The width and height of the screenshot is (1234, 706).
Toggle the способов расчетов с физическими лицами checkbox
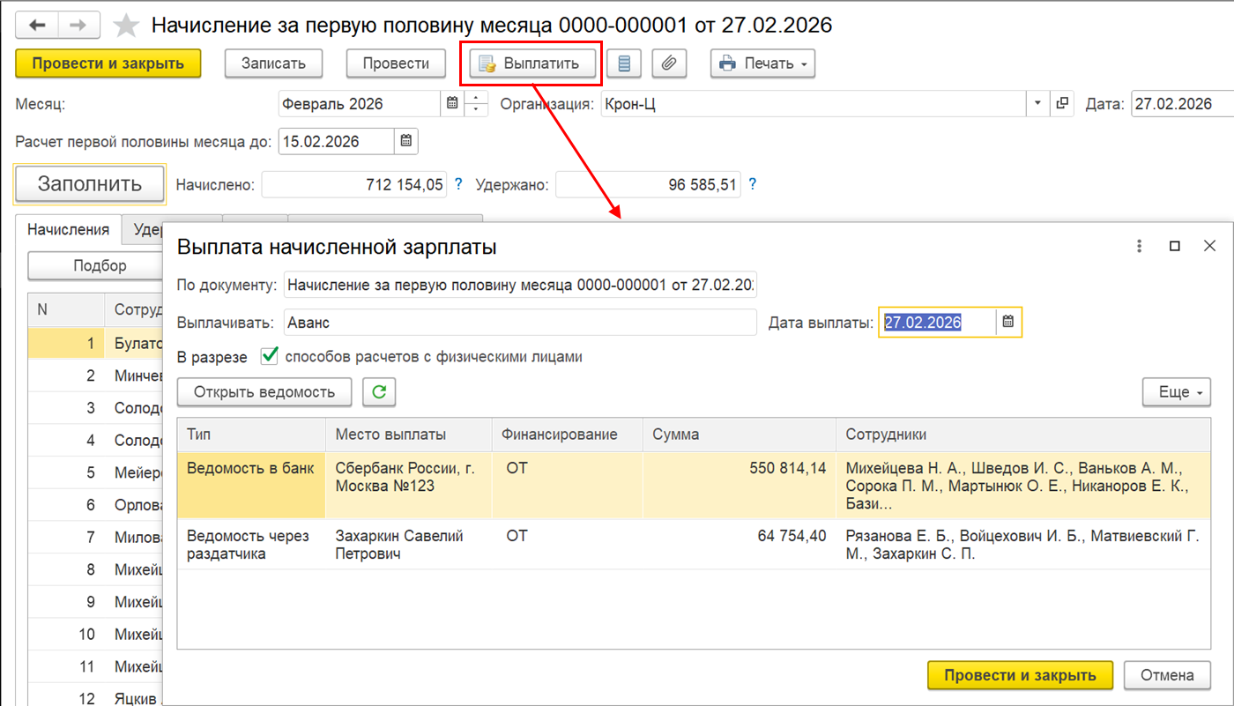[x=270, y=357]
